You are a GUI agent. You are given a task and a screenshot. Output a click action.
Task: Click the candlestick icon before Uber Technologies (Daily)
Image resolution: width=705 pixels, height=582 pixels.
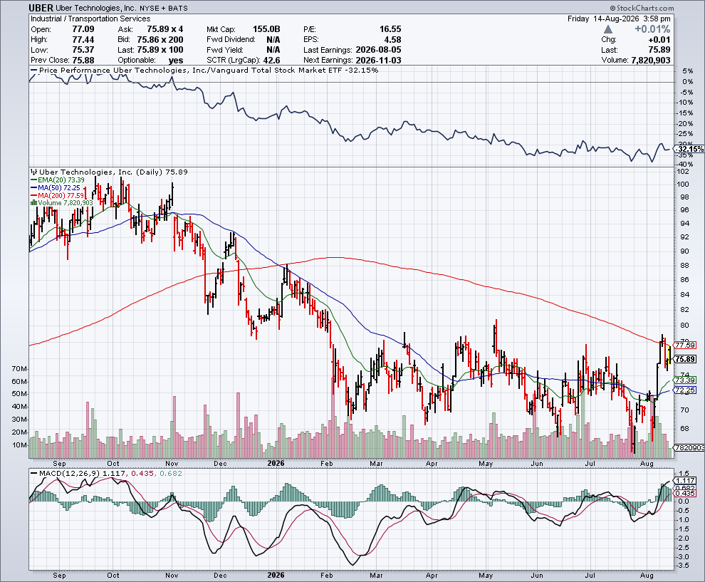33,172
